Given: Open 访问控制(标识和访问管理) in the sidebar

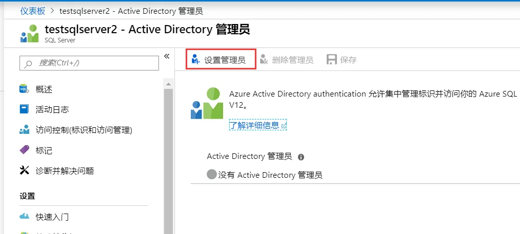Looking at the screenshot, I should coord(84,130).
